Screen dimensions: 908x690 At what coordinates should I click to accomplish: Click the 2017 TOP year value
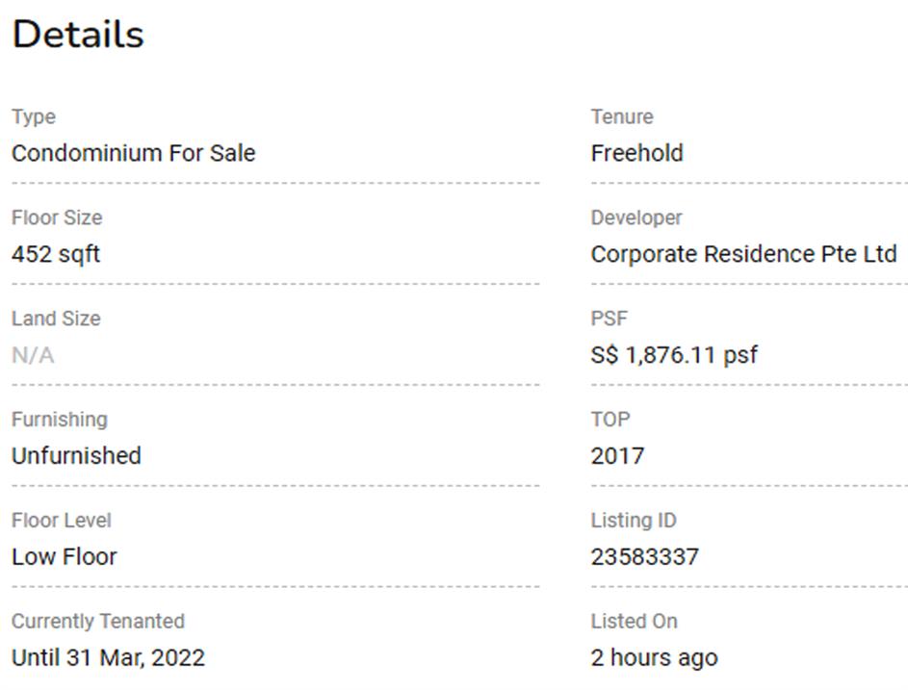pos(617,455)
